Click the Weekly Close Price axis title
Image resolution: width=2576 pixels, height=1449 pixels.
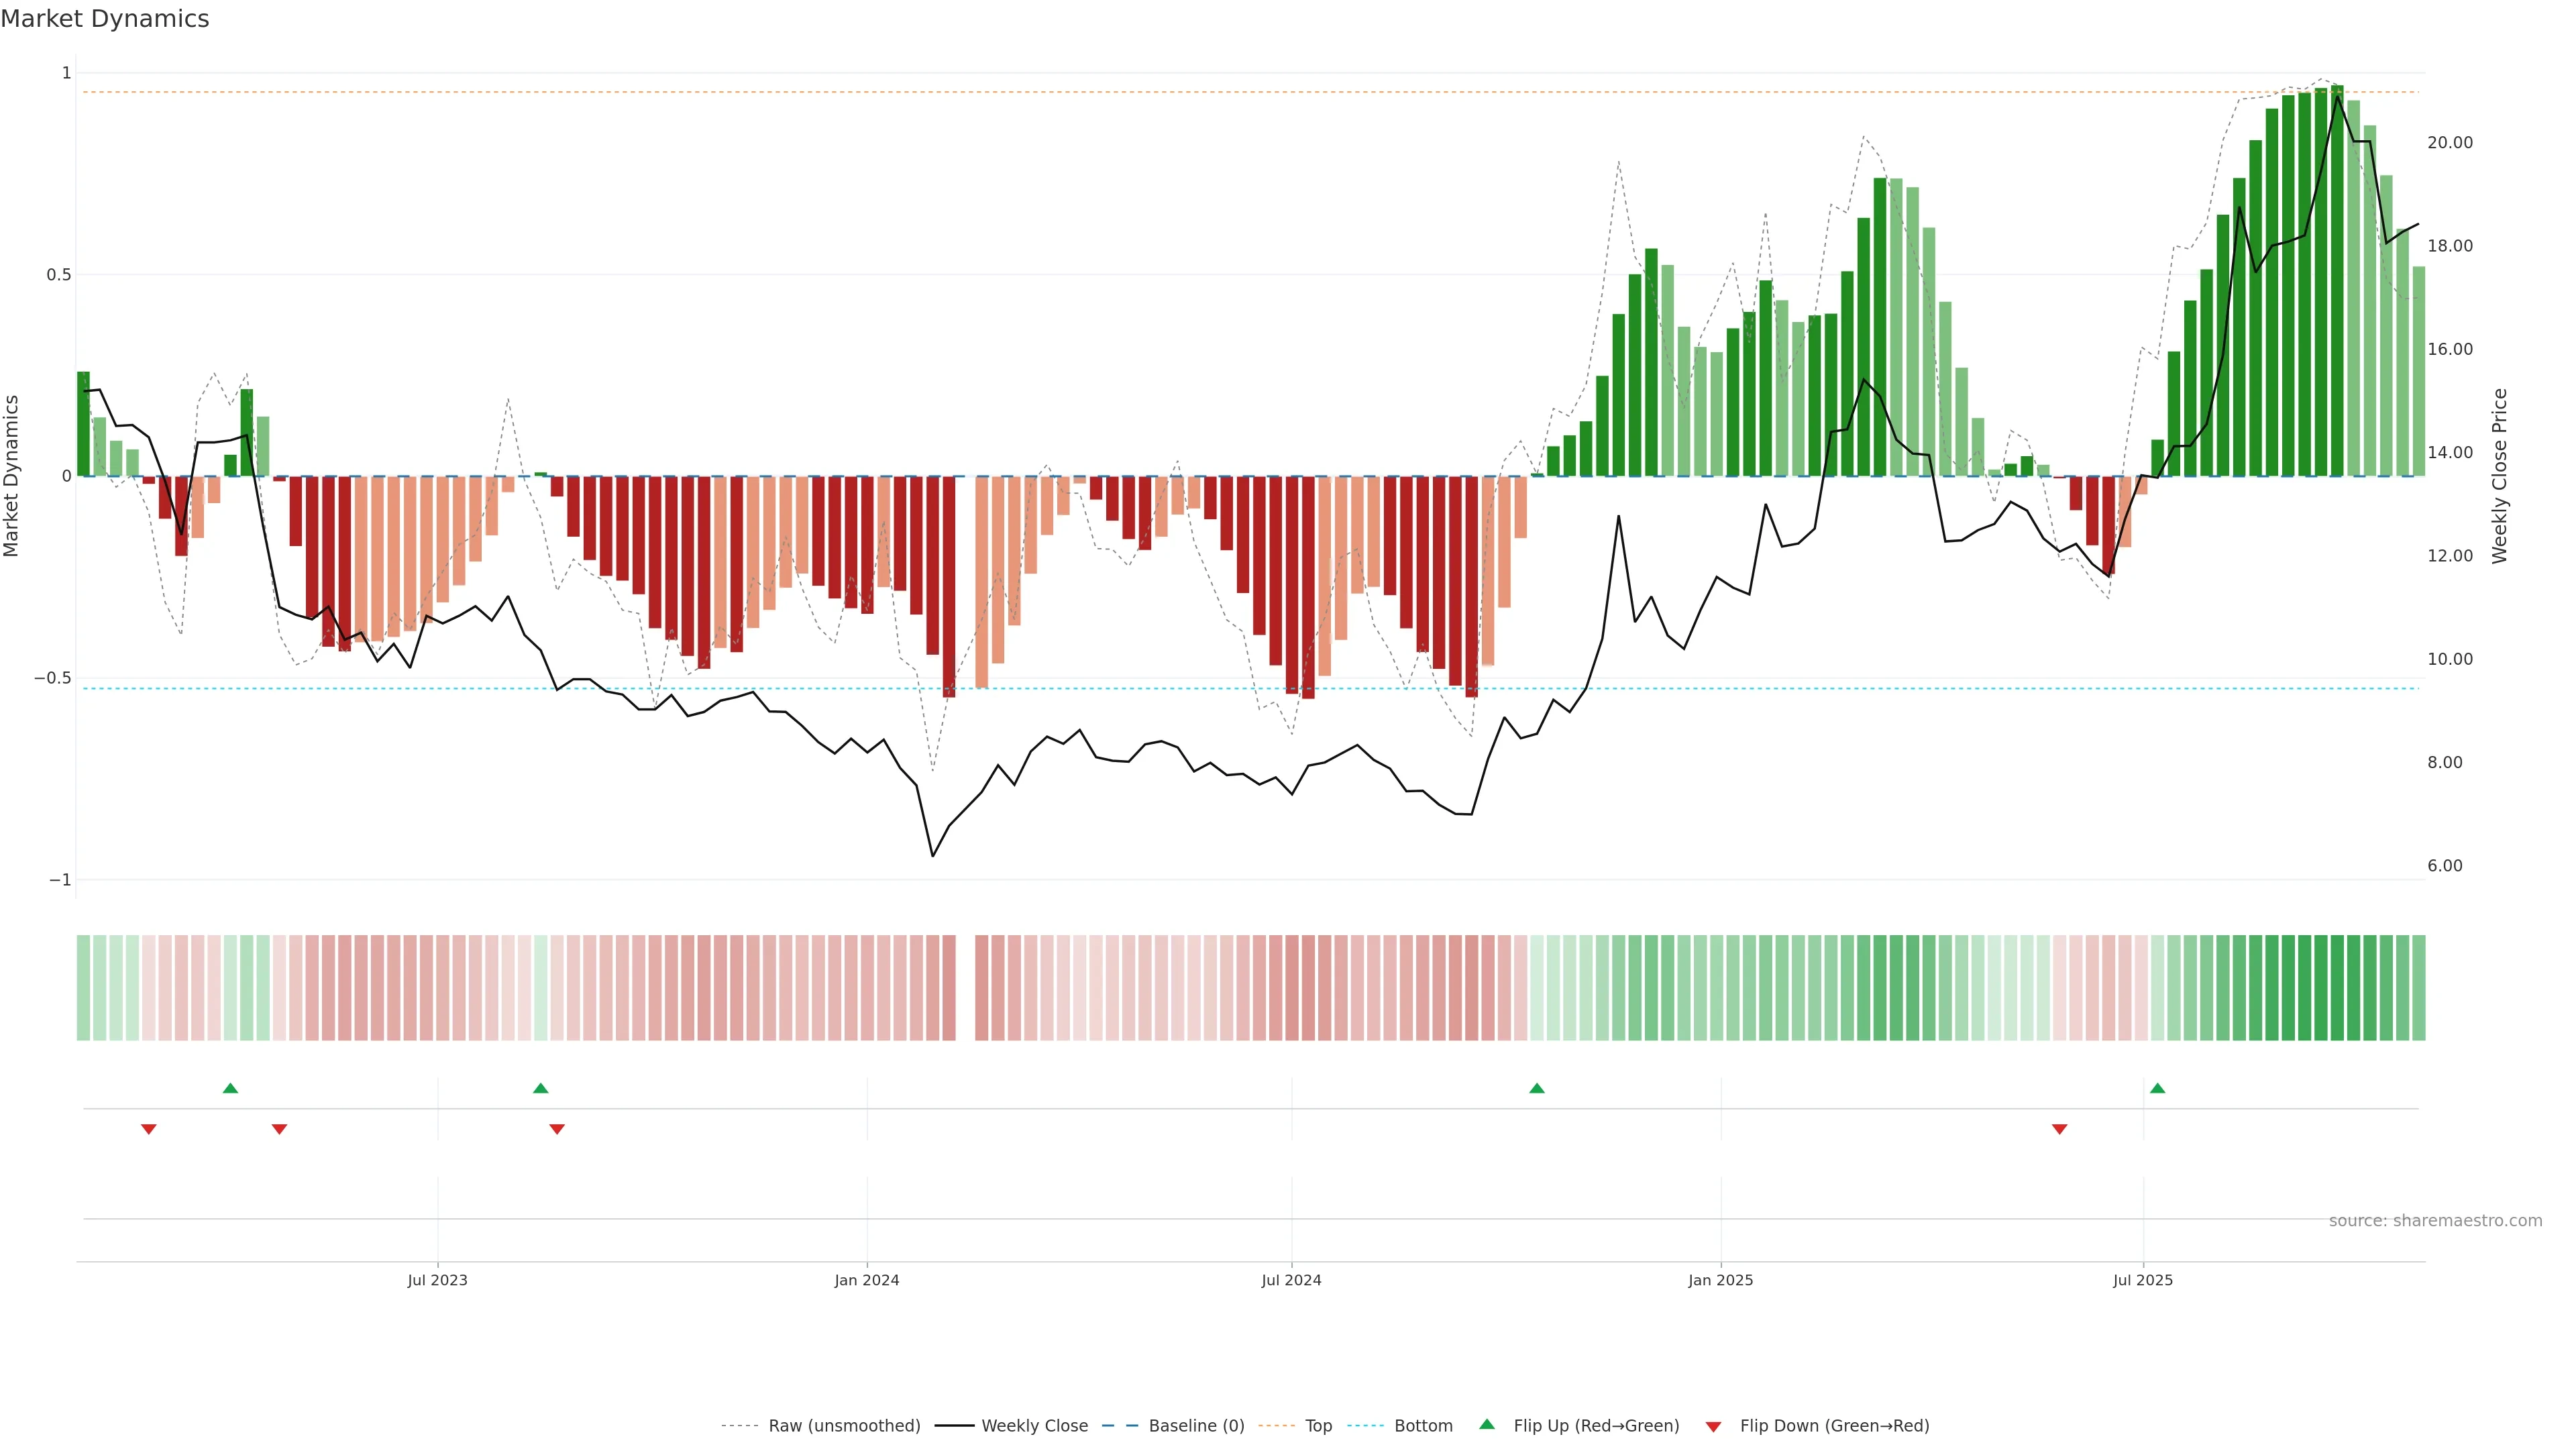[2499, 476]
